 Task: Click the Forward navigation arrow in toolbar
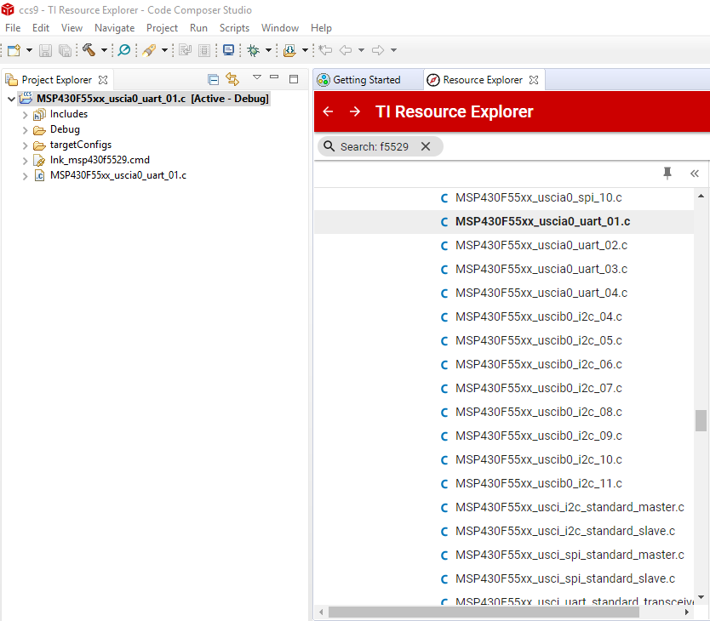pos(378,50)
